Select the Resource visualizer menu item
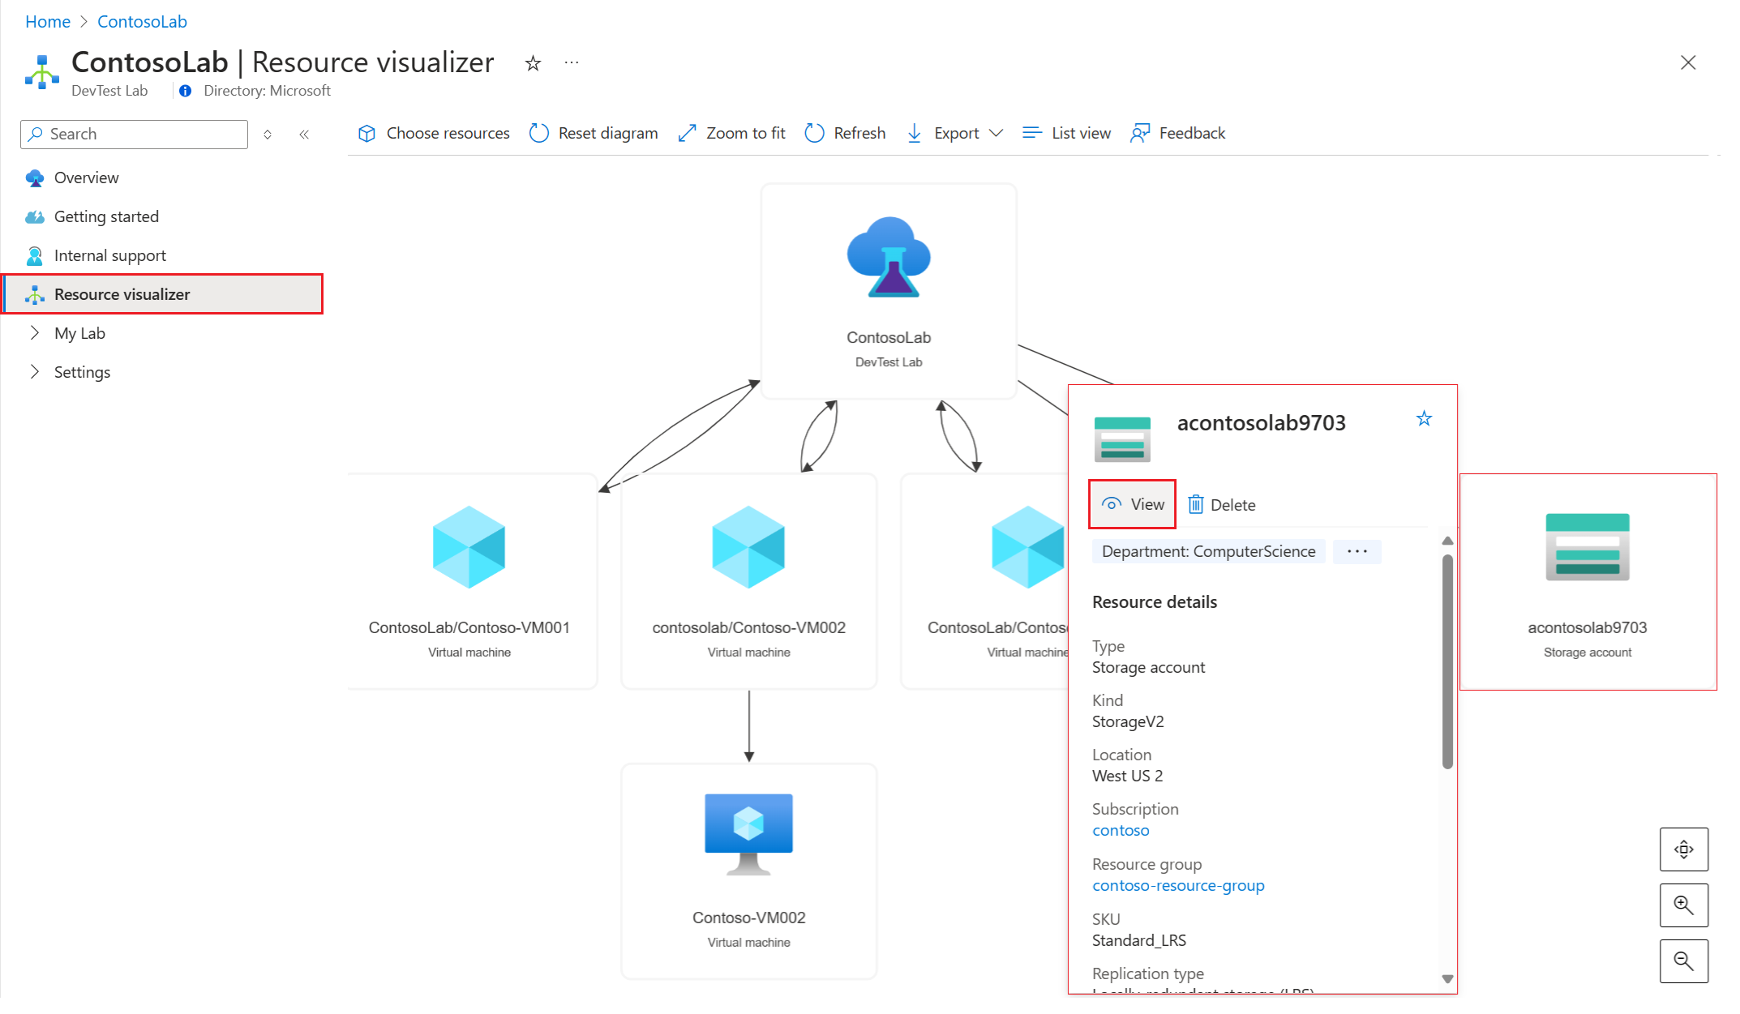The height and width of the screenshot is (1014, 1740). [x=162, y=294]
